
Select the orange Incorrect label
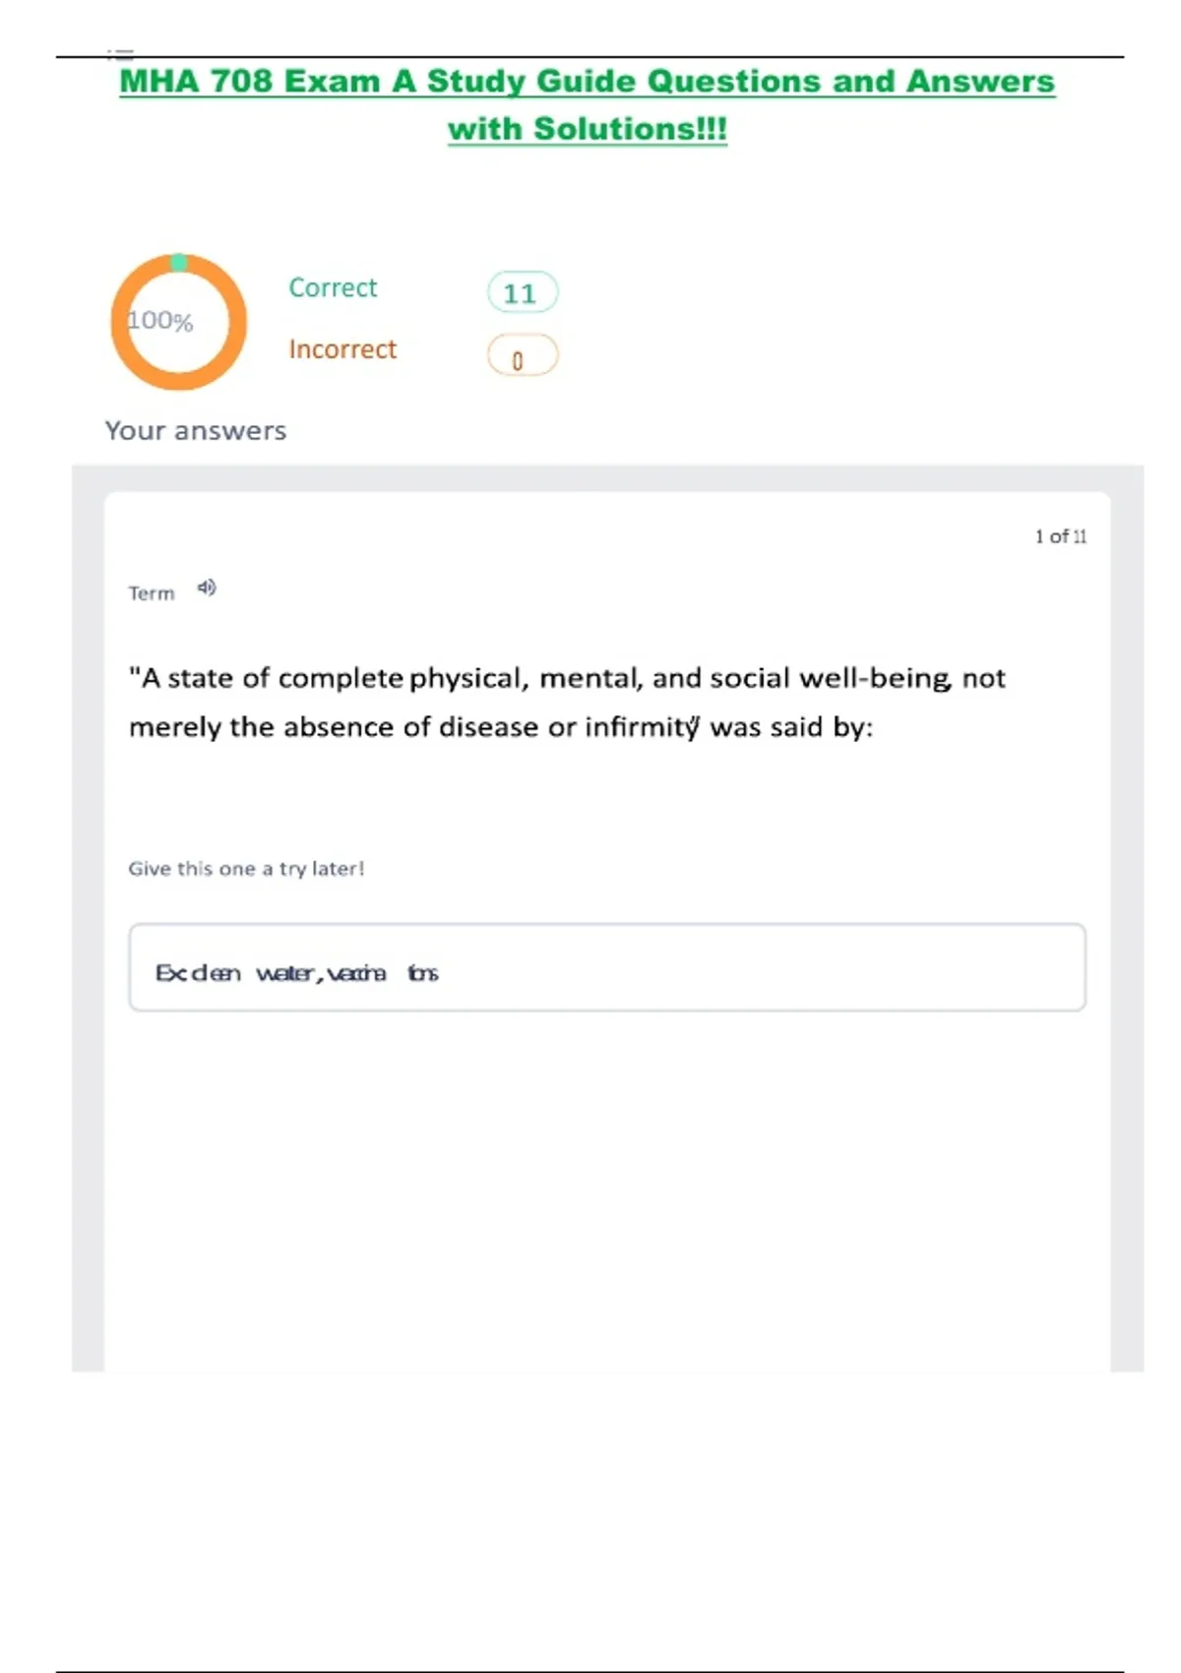click(342, 349)
